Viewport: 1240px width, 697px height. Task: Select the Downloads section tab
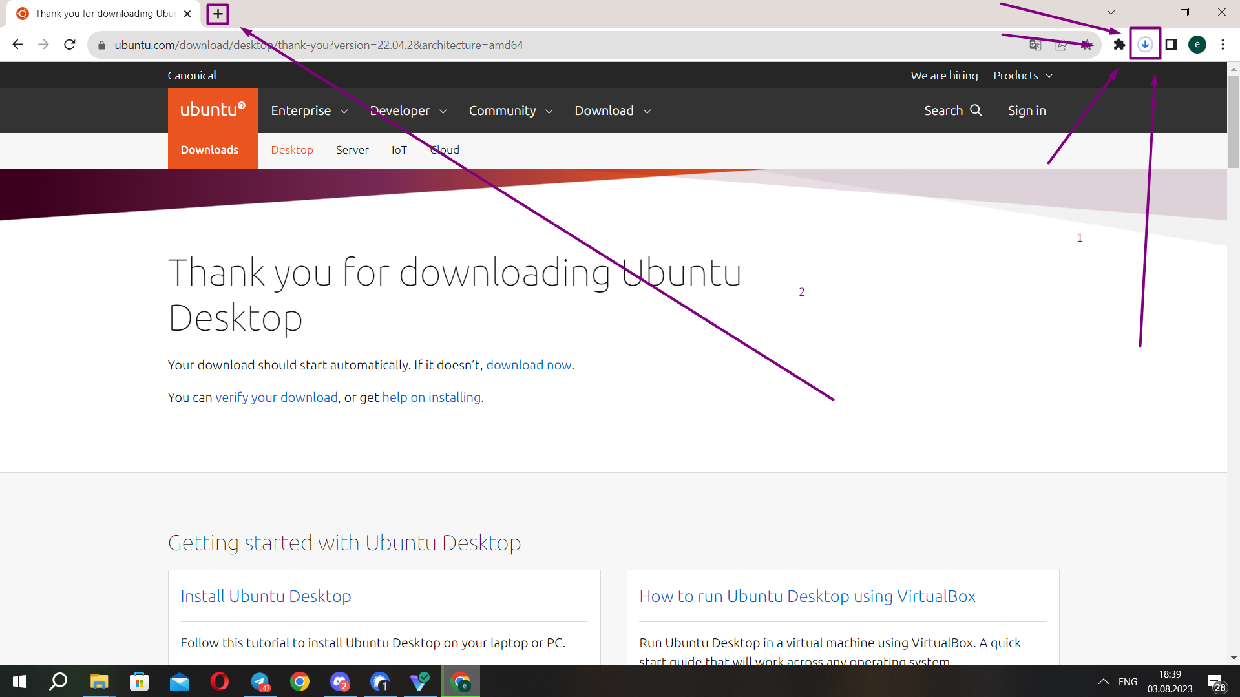coord(209,150)
